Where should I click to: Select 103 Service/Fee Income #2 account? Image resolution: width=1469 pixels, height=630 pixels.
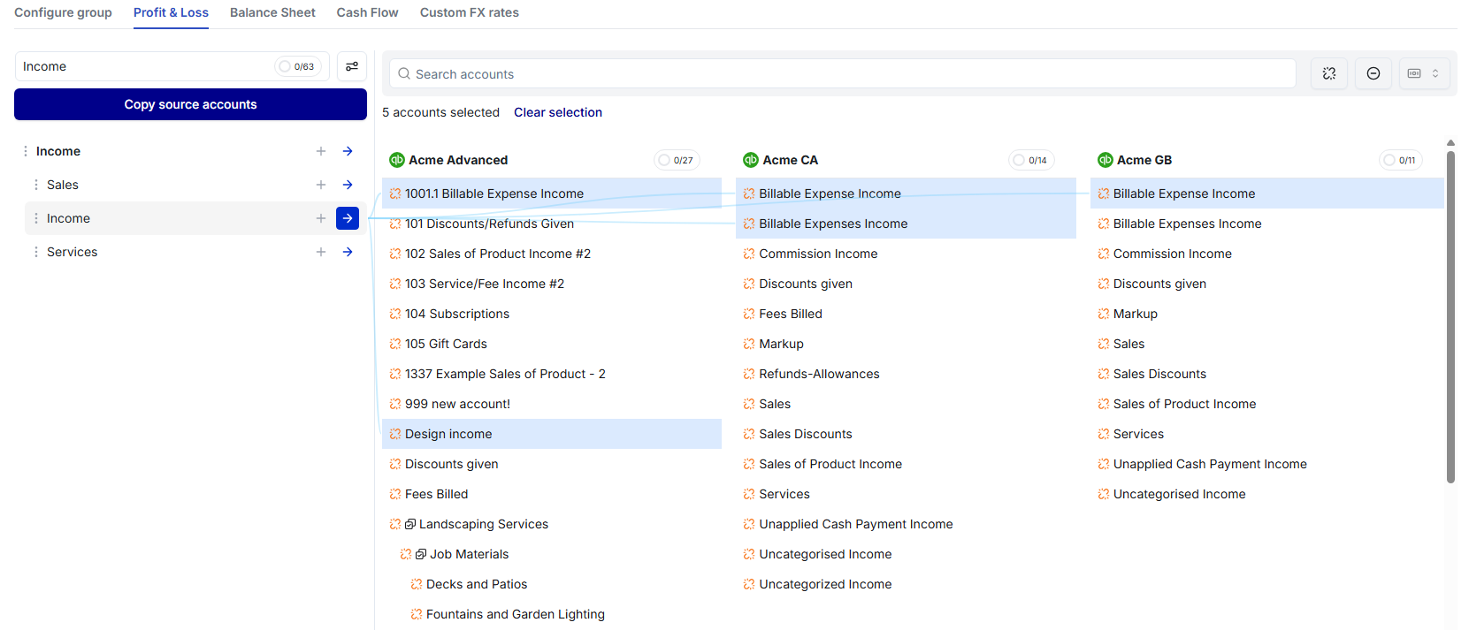coord(552,284)
